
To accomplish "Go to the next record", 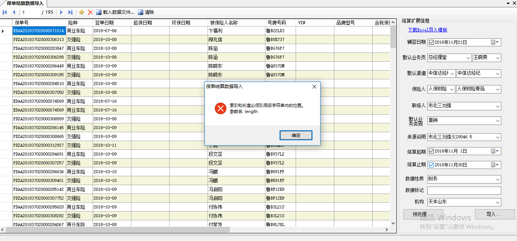I will point(61,12).
